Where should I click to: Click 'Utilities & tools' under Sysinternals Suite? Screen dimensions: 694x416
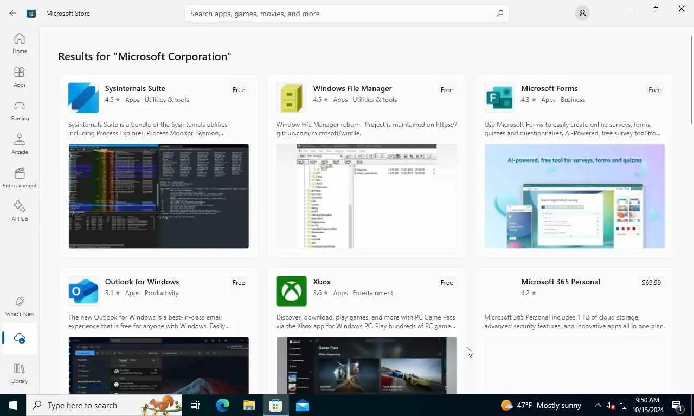pos(167,100)
